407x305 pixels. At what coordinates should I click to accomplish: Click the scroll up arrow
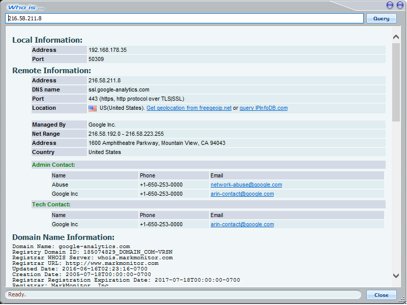pos(396,38)
